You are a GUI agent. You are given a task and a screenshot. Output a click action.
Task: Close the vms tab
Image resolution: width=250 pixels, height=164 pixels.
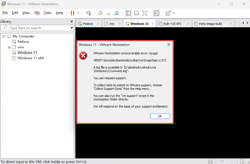point(119,24)
